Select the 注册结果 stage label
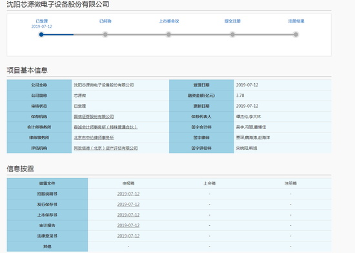 296,21
